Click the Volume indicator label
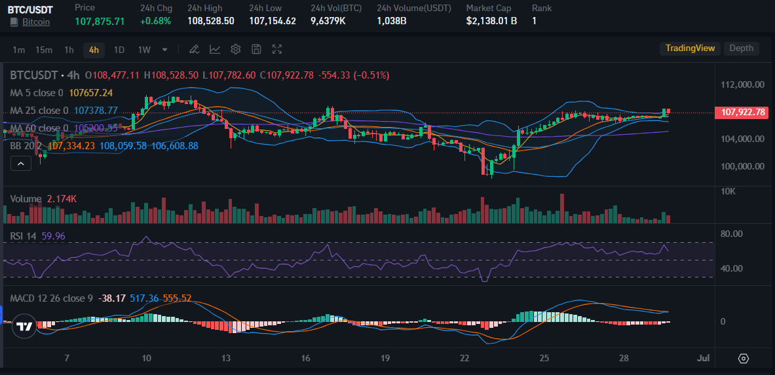This screenshot has height=375, width=775. (x=26, y=198)
